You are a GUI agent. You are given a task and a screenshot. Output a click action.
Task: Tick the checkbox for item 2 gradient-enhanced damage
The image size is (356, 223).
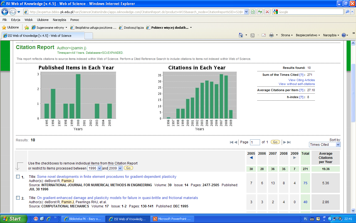pyautogui.click(x=18, y=198)
